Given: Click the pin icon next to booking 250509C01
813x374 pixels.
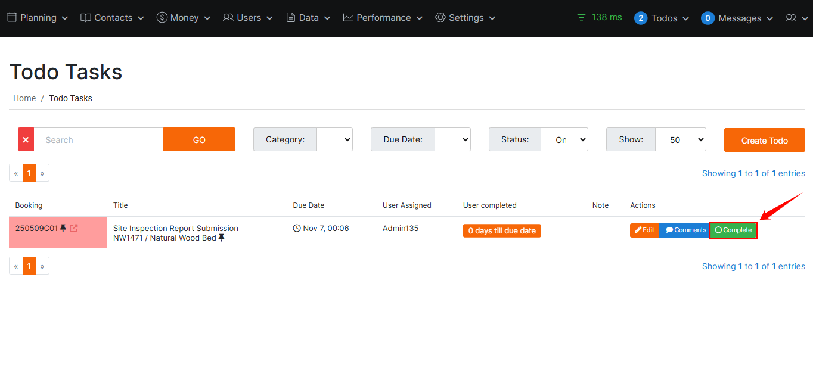Looking at the screenshot, I should (x=63, y=228).
